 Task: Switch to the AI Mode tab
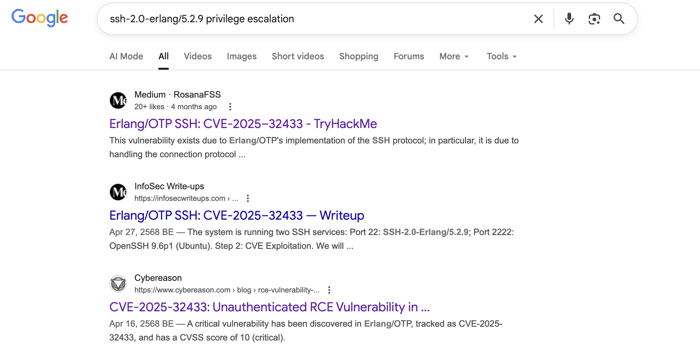[126, 56]
